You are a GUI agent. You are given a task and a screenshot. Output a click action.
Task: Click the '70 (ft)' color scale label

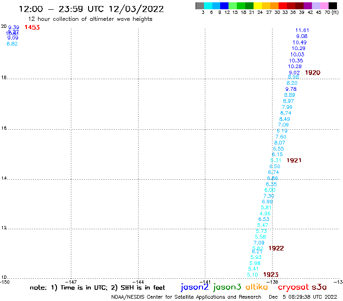pyautogui.click(x=331, y=12)
